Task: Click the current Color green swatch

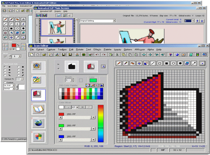Action: point(93,80)
